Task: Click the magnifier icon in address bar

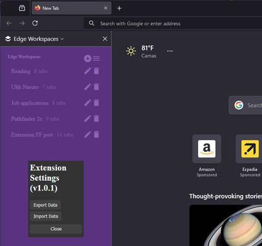Action: pos(92,23)
